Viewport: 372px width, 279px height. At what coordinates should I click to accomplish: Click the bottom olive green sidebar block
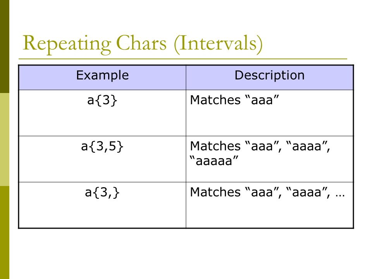[x=5, y=232]
